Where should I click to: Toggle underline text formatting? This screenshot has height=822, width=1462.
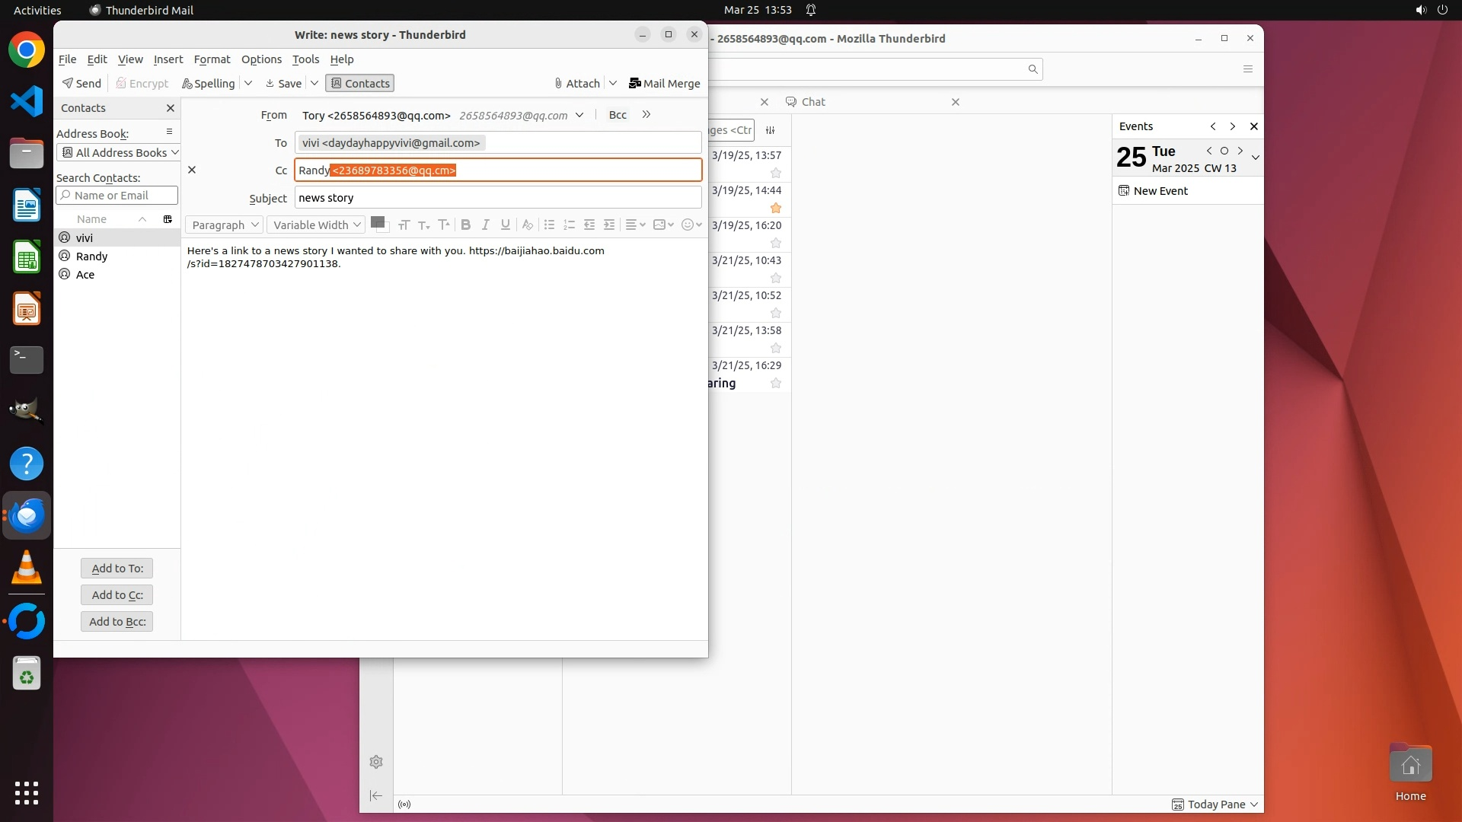[x=505, y=225]
